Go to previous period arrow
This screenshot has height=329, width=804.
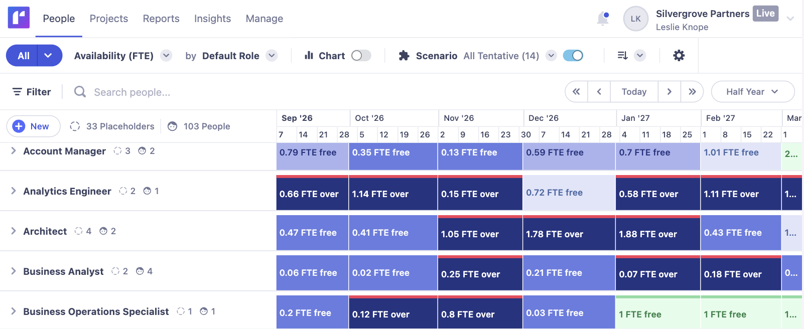[x=599, y=92]
